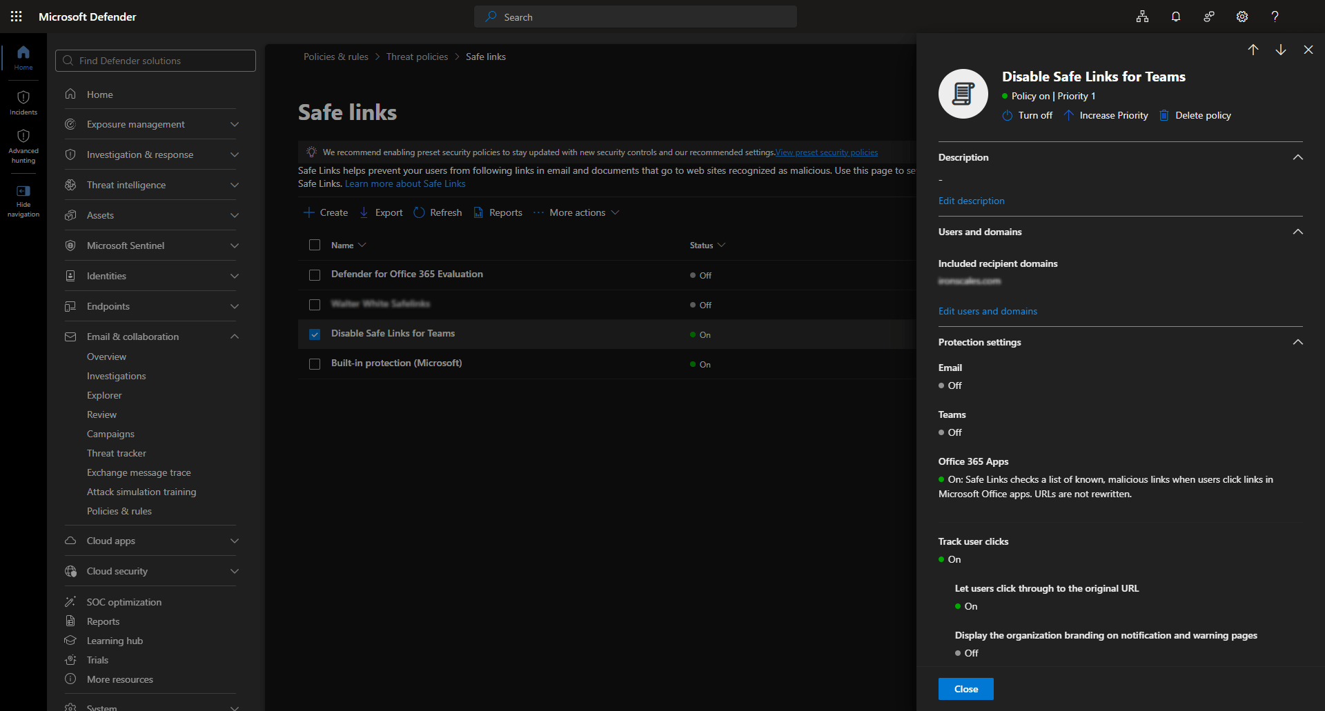
Task: Click the Hide navigation icon
Action: click(23, 201)
